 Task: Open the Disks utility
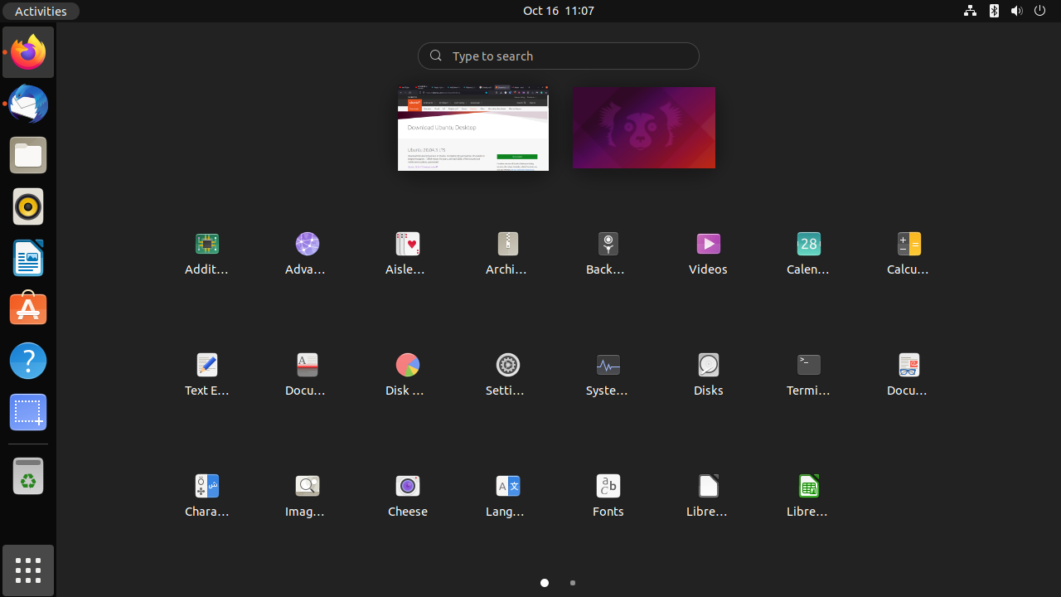[708, 374]
